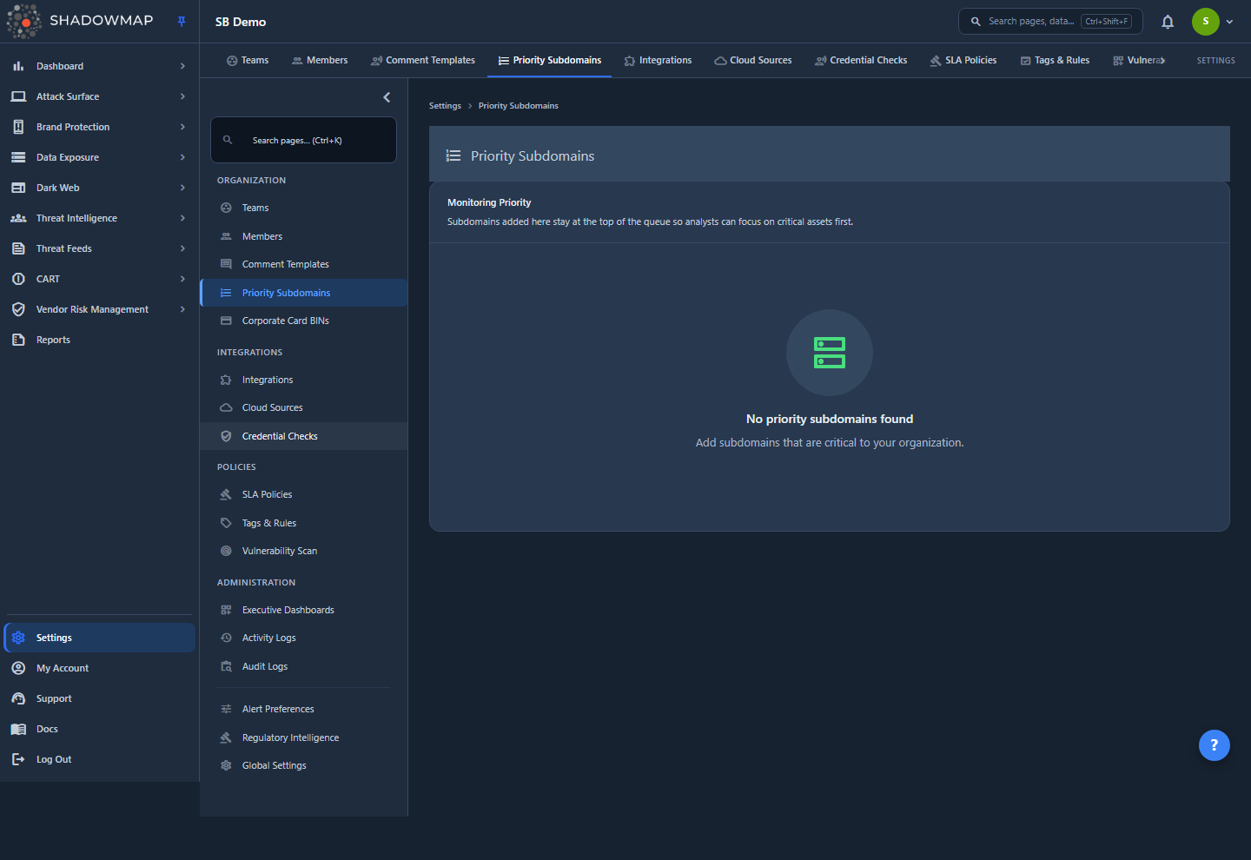The height and width of the screenshot is (860, 1251).
Task: Click the Dashboard chart icon
Action: tap(18, 66)
